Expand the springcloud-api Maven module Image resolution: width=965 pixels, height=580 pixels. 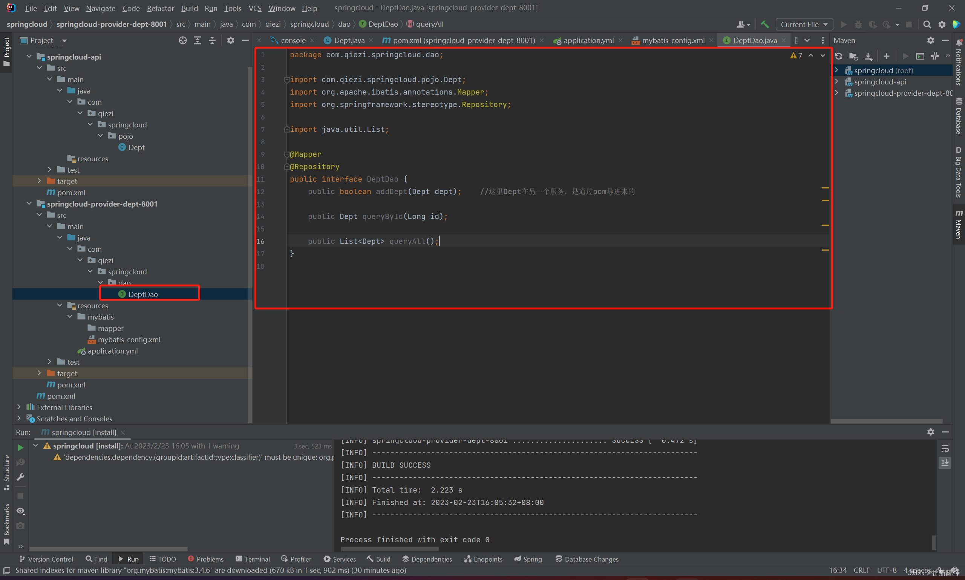coord(837,82)
